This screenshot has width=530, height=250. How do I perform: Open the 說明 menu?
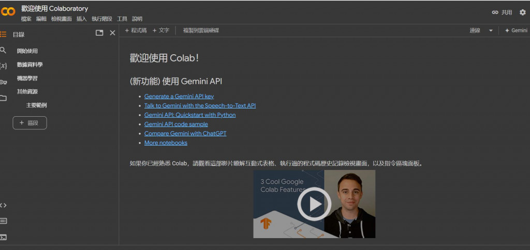click(x=137, y=19)
